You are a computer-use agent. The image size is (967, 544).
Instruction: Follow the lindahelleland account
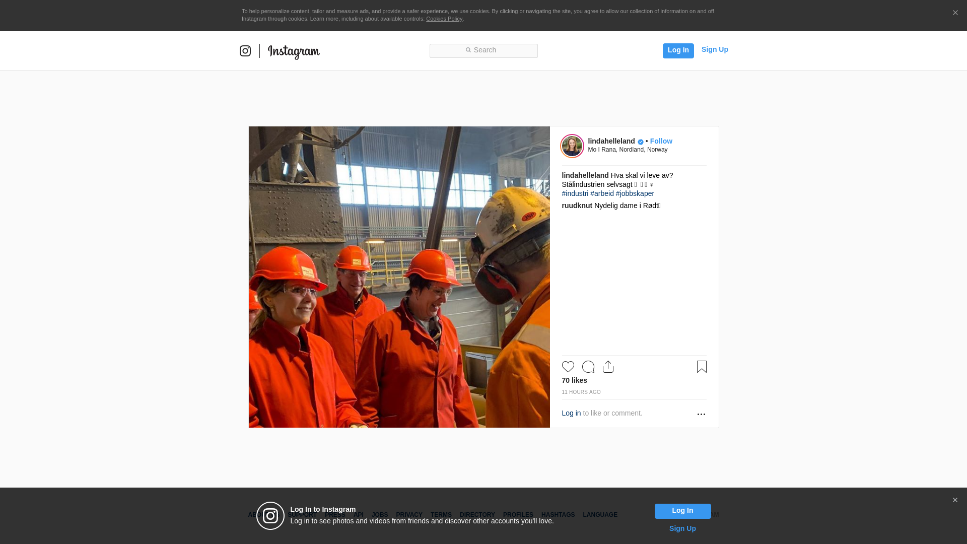661,141
